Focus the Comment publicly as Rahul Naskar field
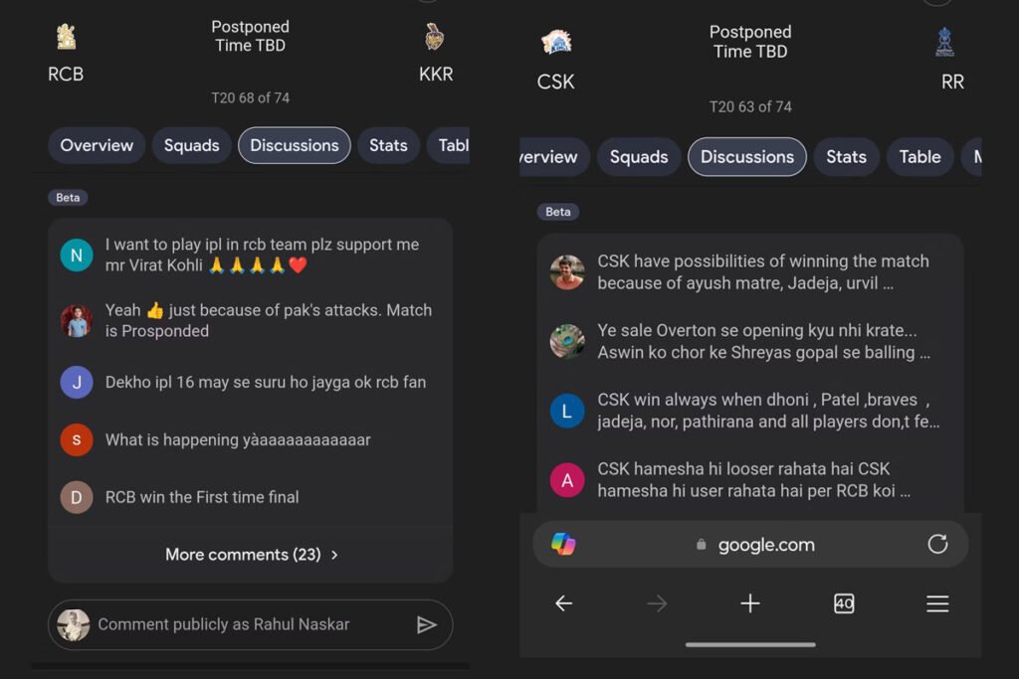This screenshot has height=679, width=1019. click(250, 624)
